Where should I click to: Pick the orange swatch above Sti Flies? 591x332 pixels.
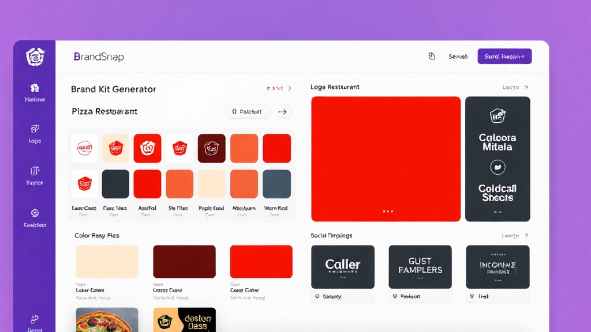pyautogui.click(x=179, y=184)
